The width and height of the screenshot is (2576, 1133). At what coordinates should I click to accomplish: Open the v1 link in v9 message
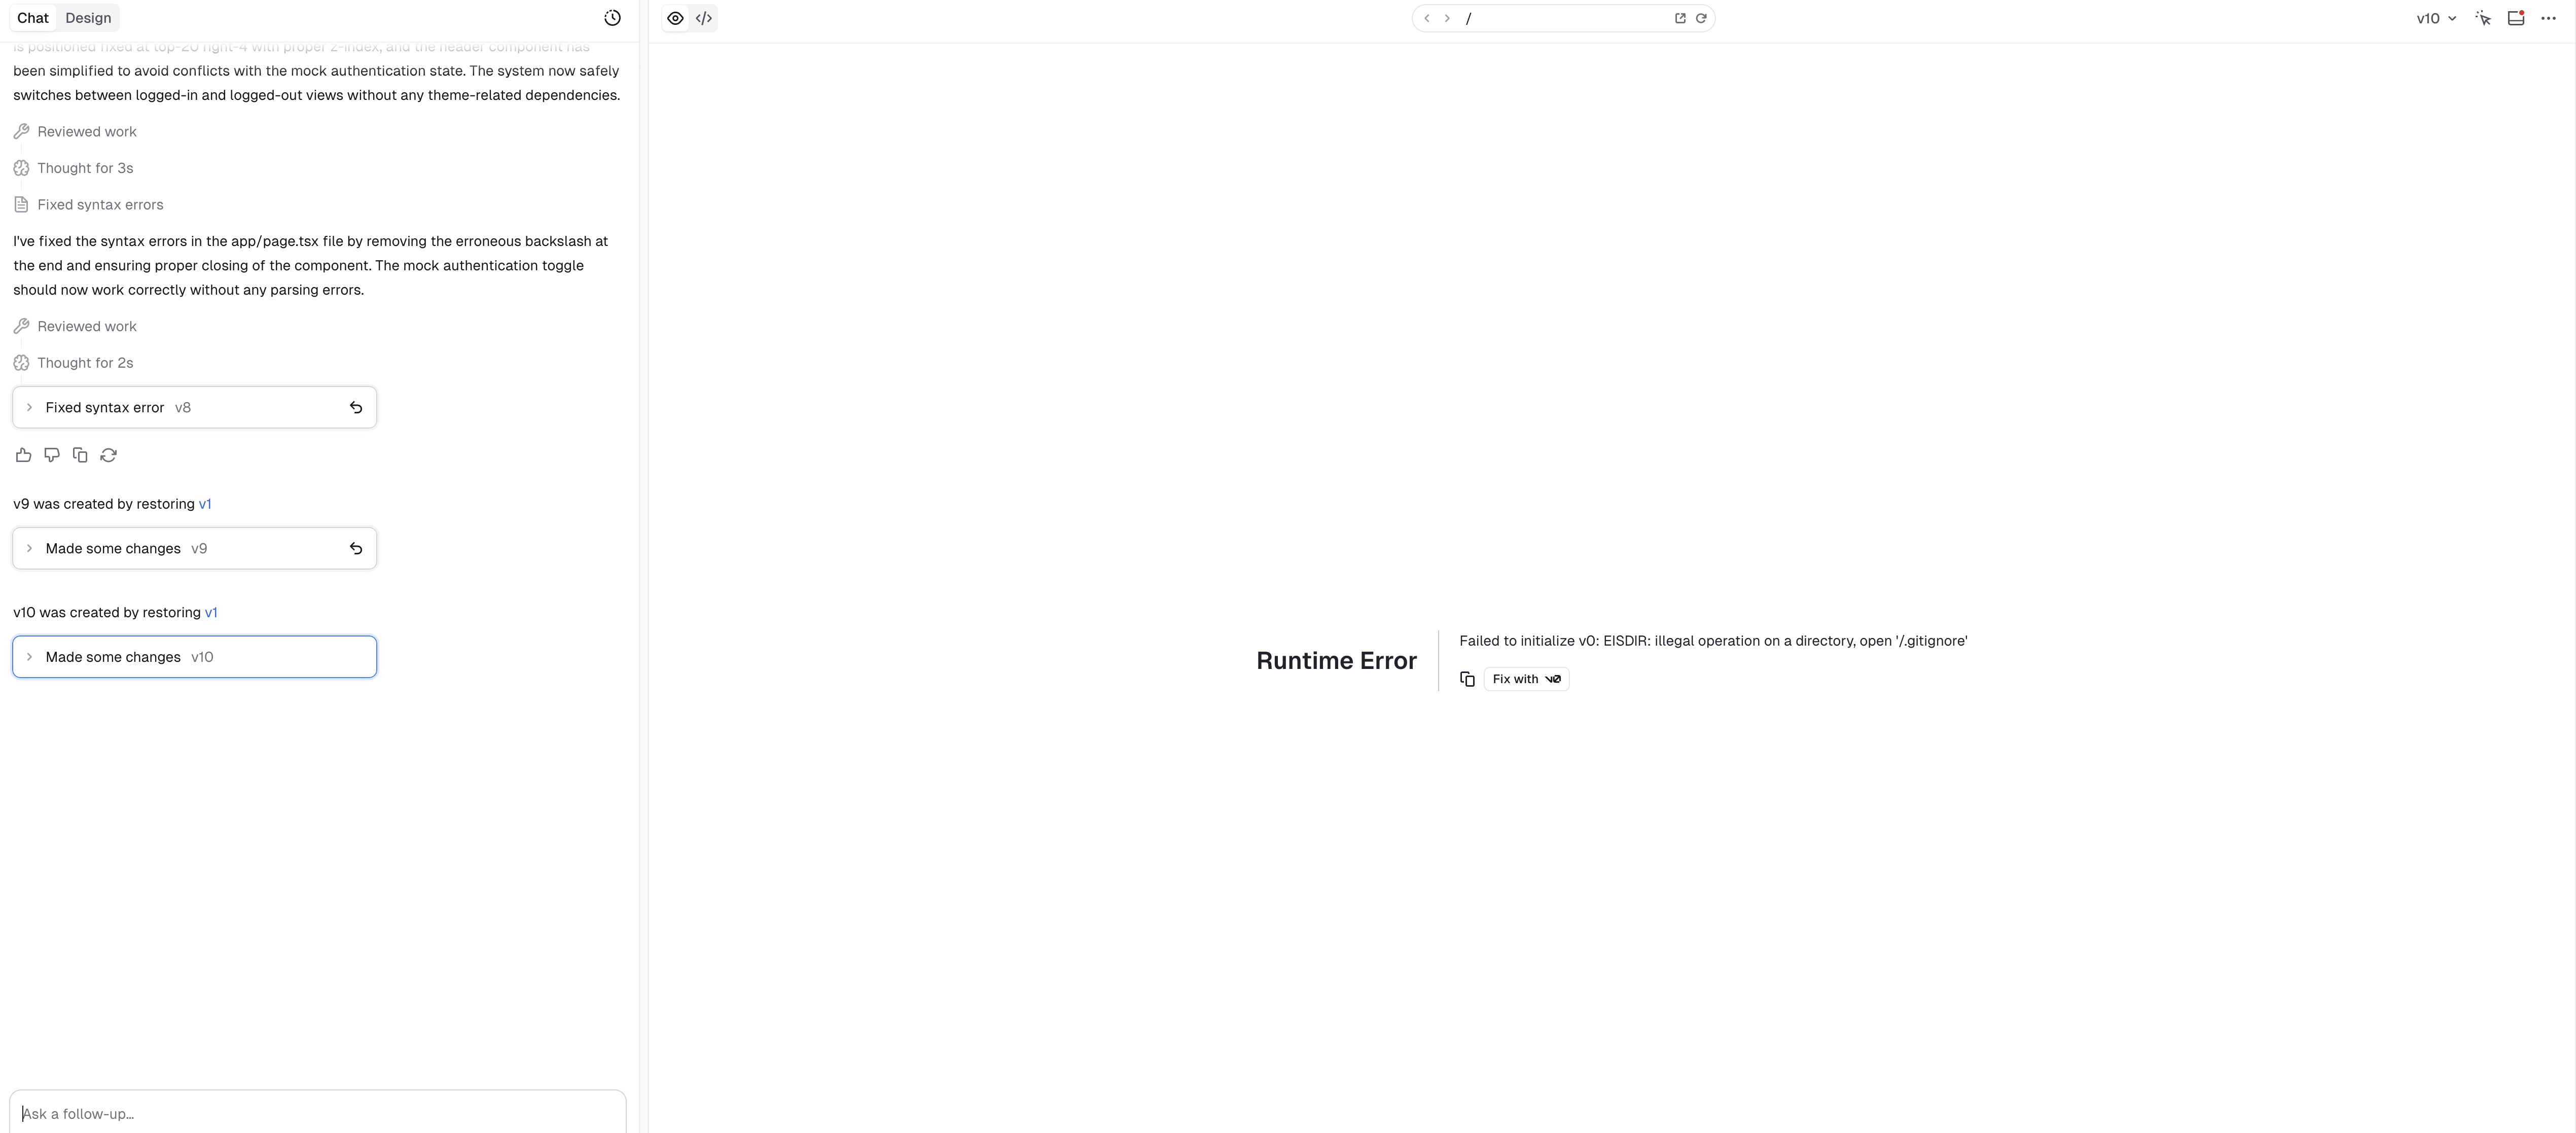pyautogui.click(x=205, y=504)
